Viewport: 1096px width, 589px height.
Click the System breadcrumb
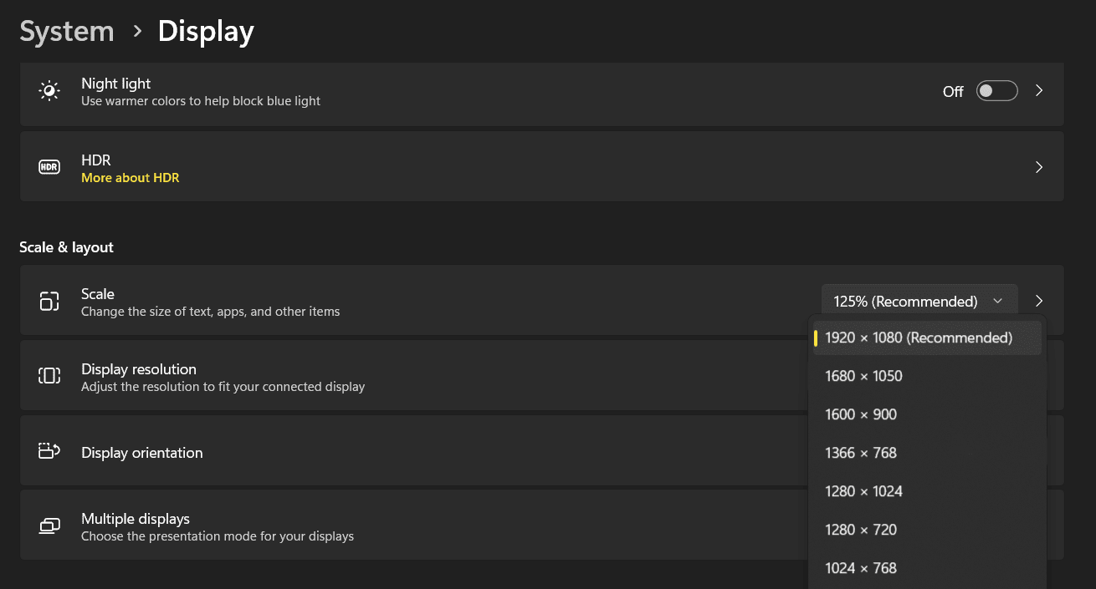66,31
